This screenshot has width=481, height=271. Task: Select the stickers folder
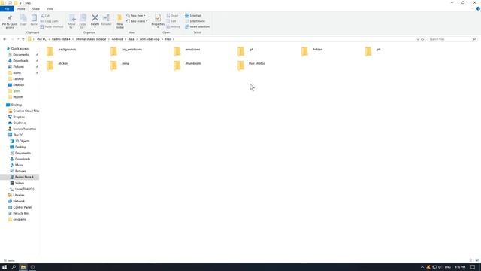tap(58, 65)
